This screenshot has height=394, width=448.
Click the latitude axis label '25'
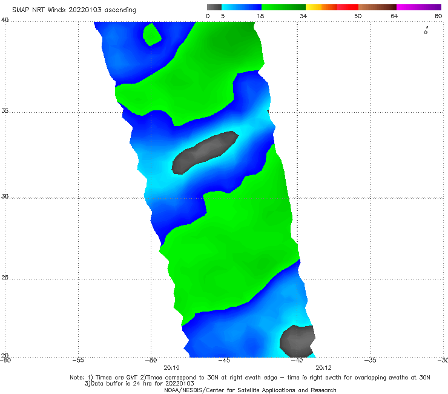(5, 278)
